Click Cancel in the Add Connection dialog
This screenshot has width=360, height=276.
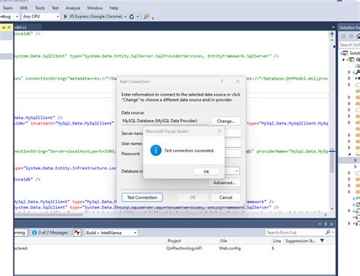pyautogui.click(x=226, y=197)
